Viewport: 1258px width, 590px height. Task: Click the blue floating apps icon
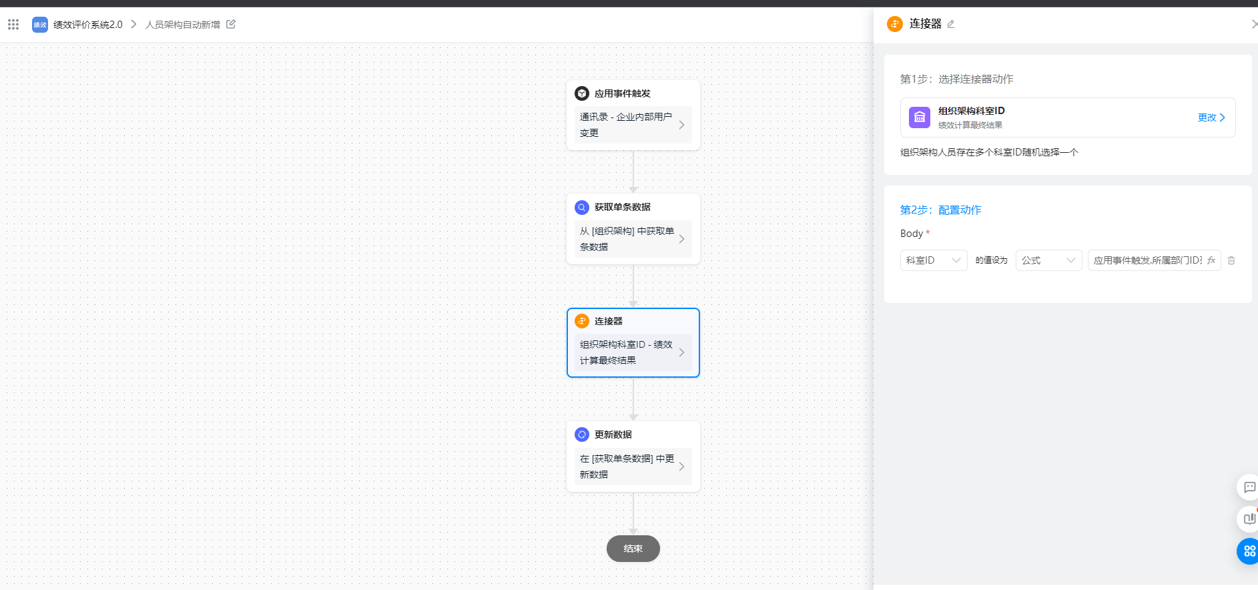[1249, 551]
